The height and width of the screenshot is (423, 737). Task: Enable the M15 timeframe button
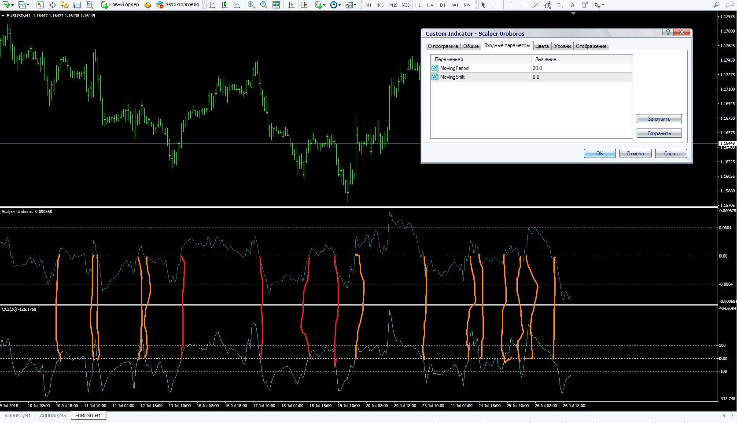[x=393, y=5]
